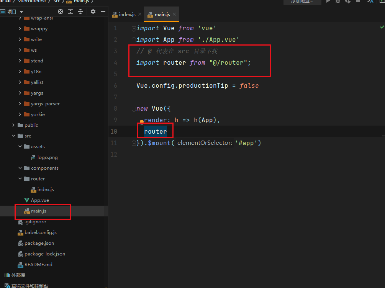The image size is (385, 288).
Task: Expand the write folder
Action: [20, 39]
